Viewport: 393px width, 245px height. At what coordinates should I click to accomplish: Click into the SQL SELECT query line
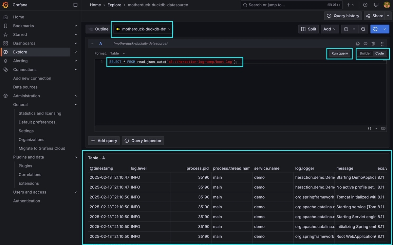click(174, 62)
